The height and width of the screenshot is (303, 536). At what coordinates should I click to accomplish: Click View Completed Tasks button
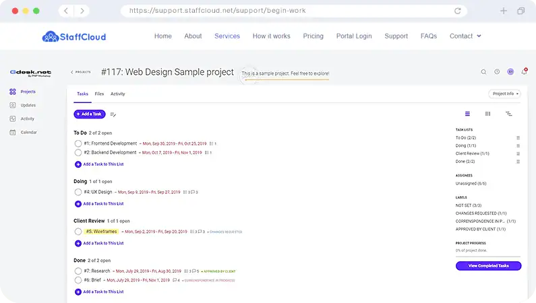coord(489,266)
